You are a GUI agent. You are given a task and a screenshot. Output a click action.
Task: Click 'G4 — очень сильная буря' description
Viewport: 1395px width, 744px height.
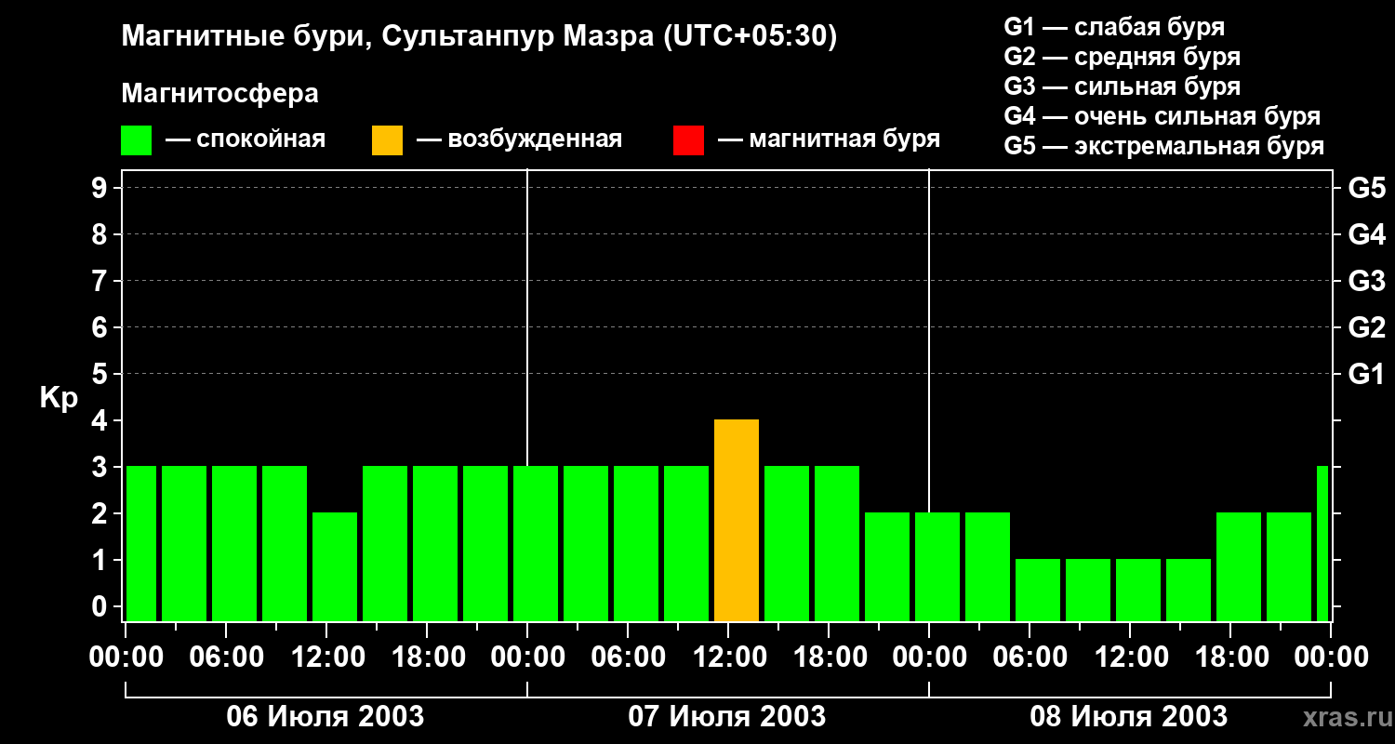click(1162, 116)
